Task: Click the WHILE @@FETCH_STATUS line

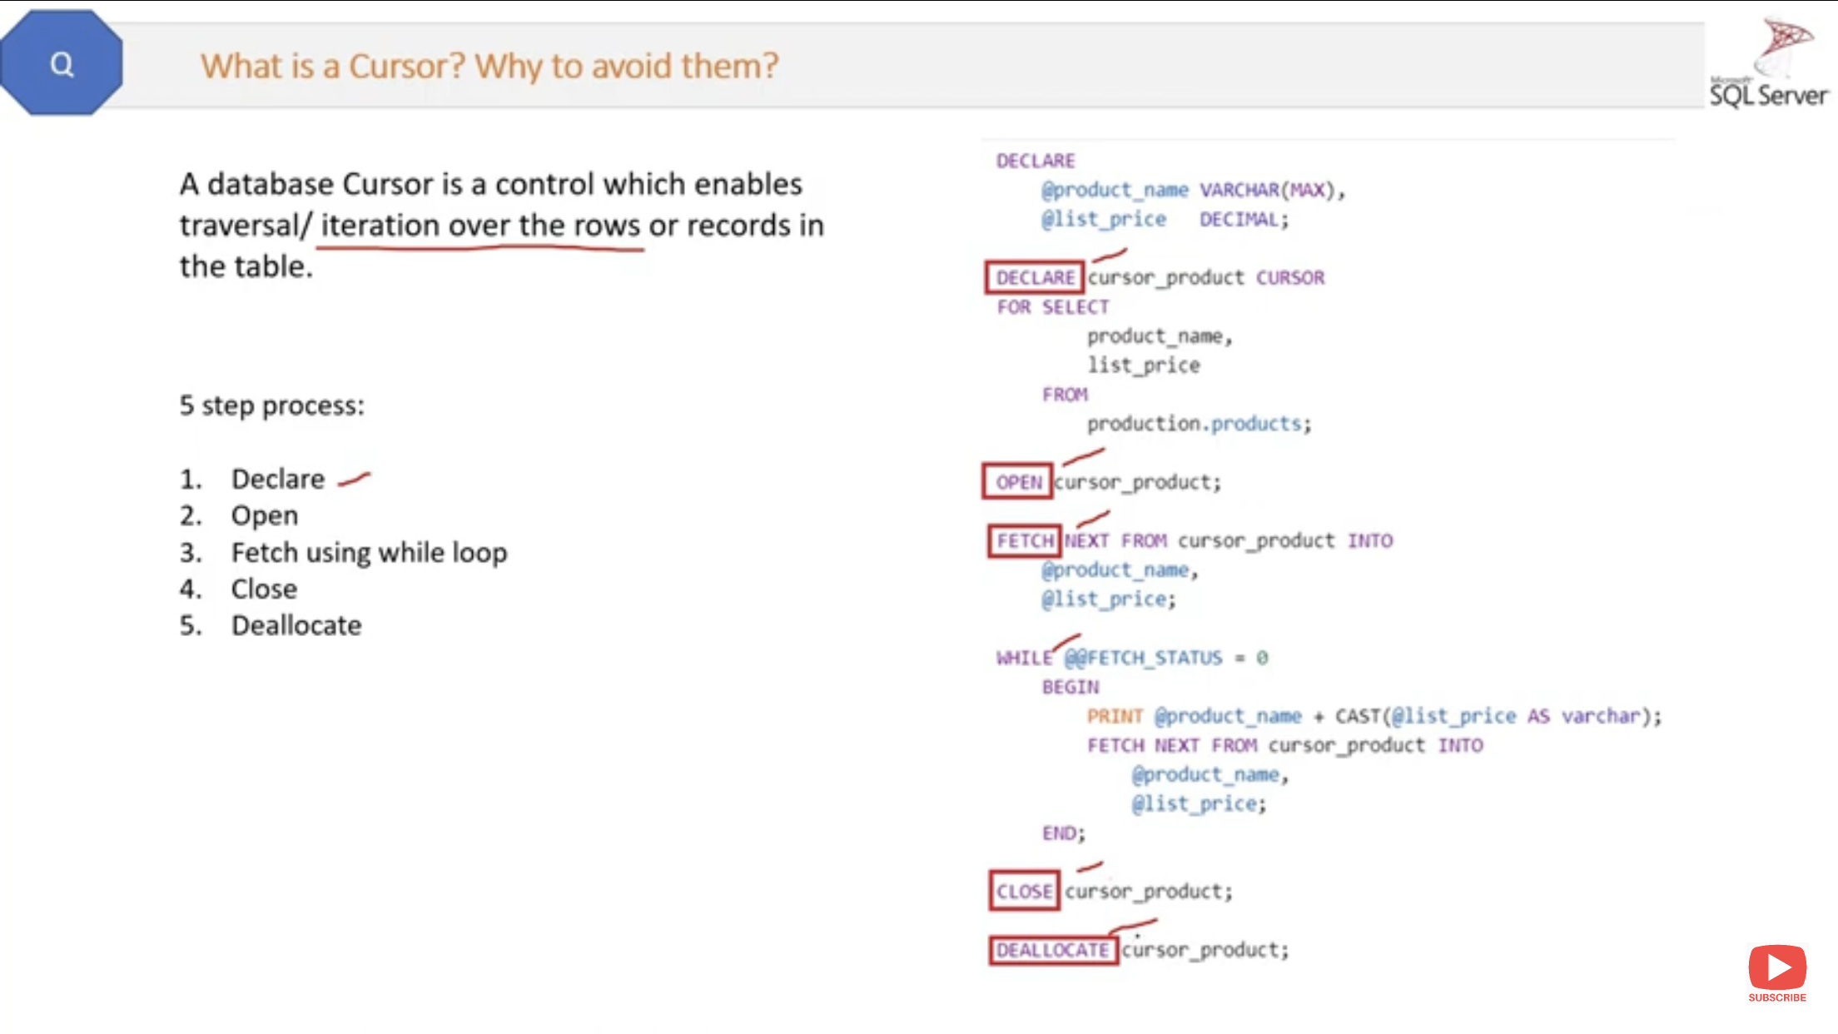Action: tap(1132, 658)
